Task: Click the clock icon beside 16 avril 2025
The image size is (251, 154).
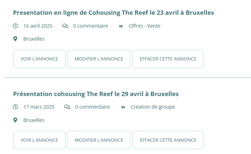Action: pos(16,26)
